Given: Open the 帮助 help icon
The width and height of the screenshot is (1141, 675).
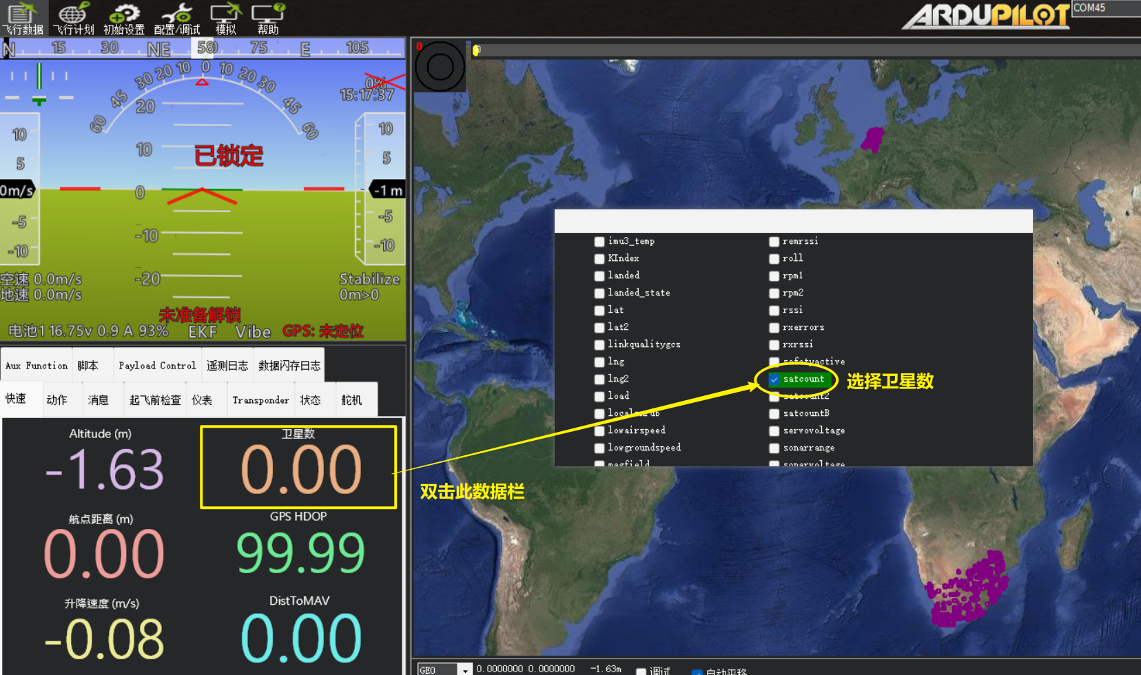Looking at the screenshot, I should pos(268,18).
